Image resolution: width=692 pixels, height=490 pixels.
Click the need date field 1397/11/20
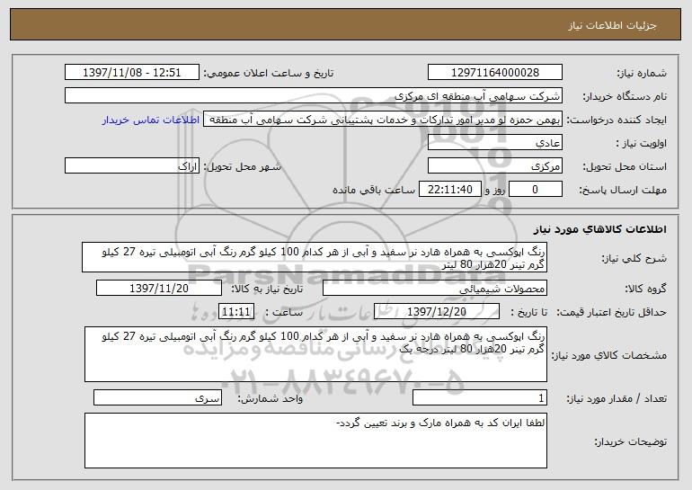pyautogui.click(x=159, y=289)
